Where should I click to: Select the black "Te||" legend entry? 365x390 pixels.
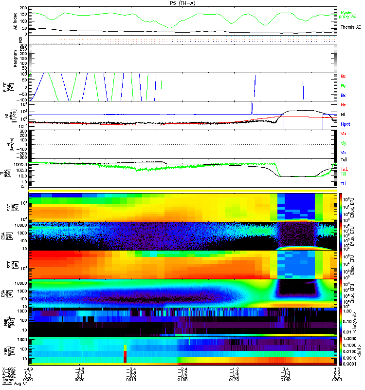pos(344,160)
